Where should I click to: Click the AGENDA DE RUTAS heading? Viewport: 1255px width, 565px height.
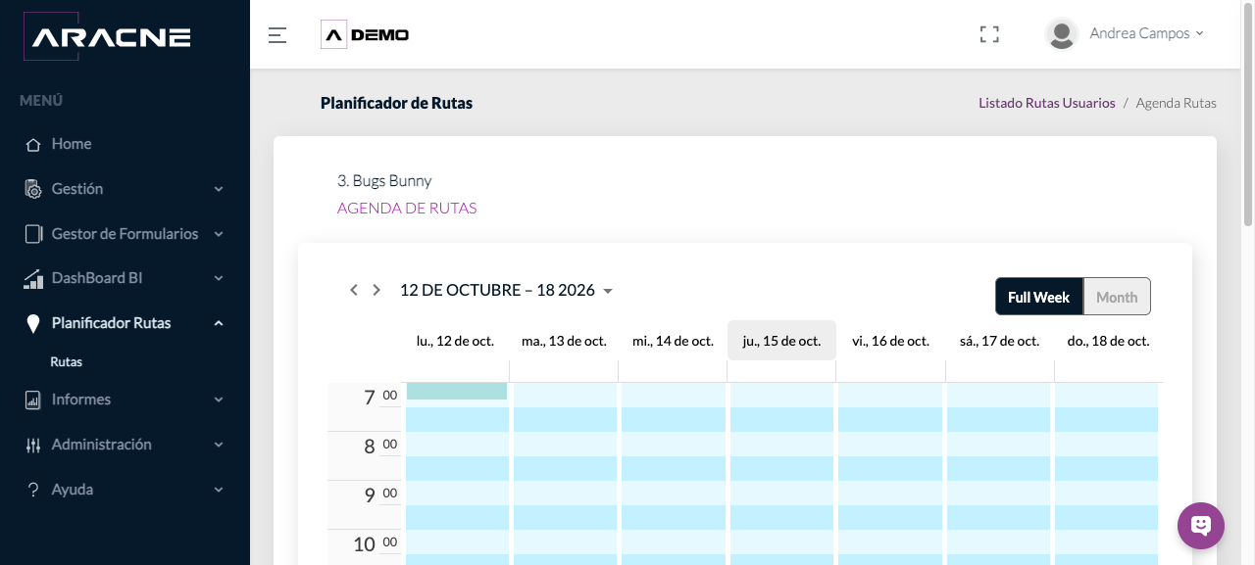tap(407, 209)
